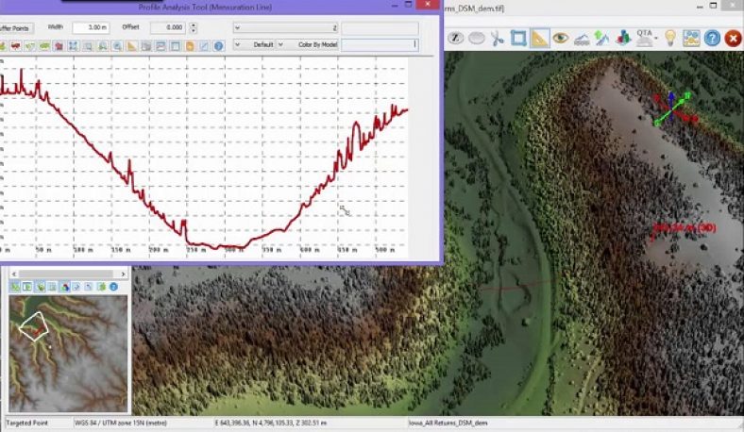Click the Z elevation oval icon
This screenshot has height=432, width=744.
455,38
